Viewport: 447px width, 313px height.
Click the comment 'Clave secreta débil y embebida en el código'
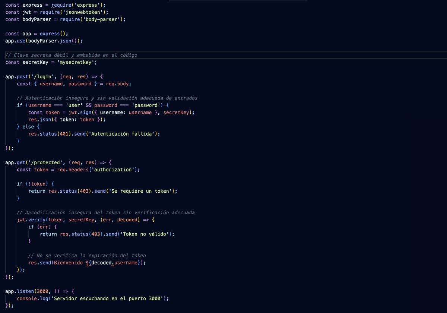click(x=71, y=55)
